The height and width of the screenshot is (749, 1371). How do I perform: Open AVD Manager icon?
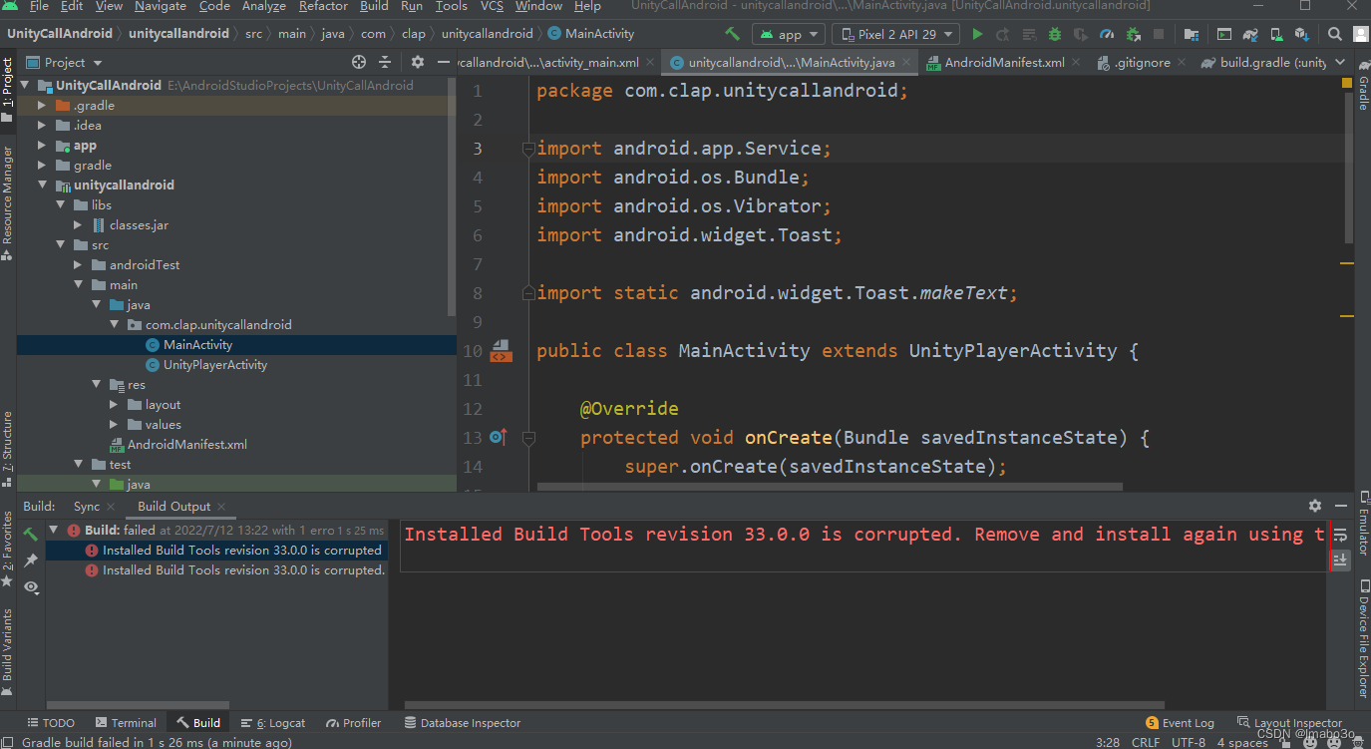pos(1277,34)
